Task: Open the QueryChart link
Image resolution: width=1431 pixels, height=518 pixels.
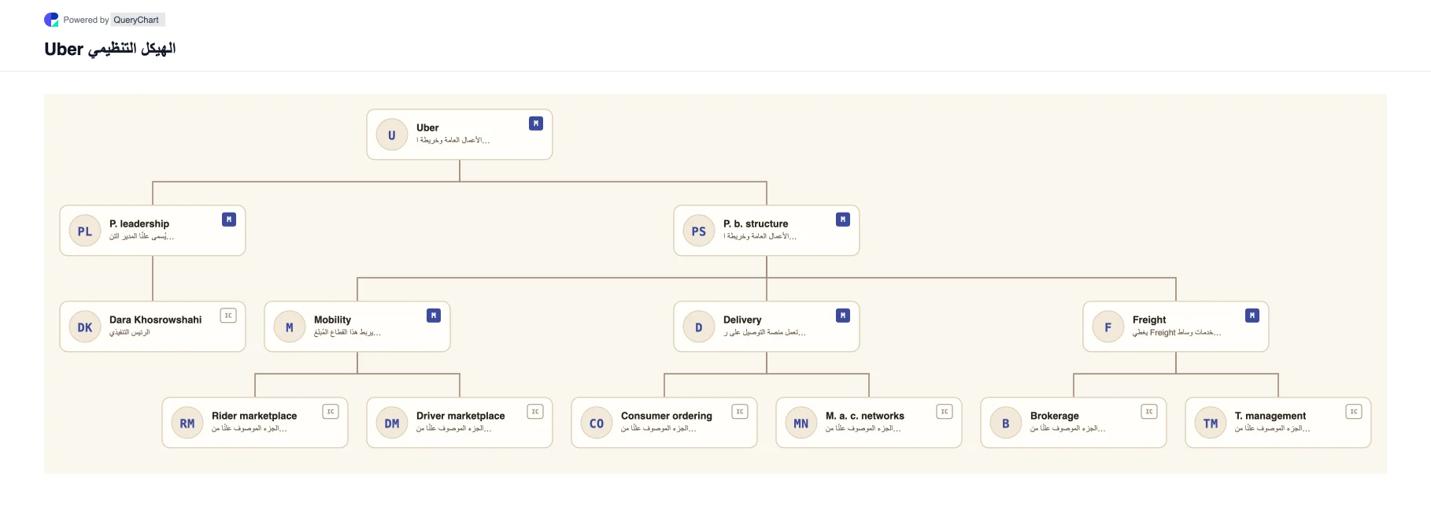Action: pos(136,20)
